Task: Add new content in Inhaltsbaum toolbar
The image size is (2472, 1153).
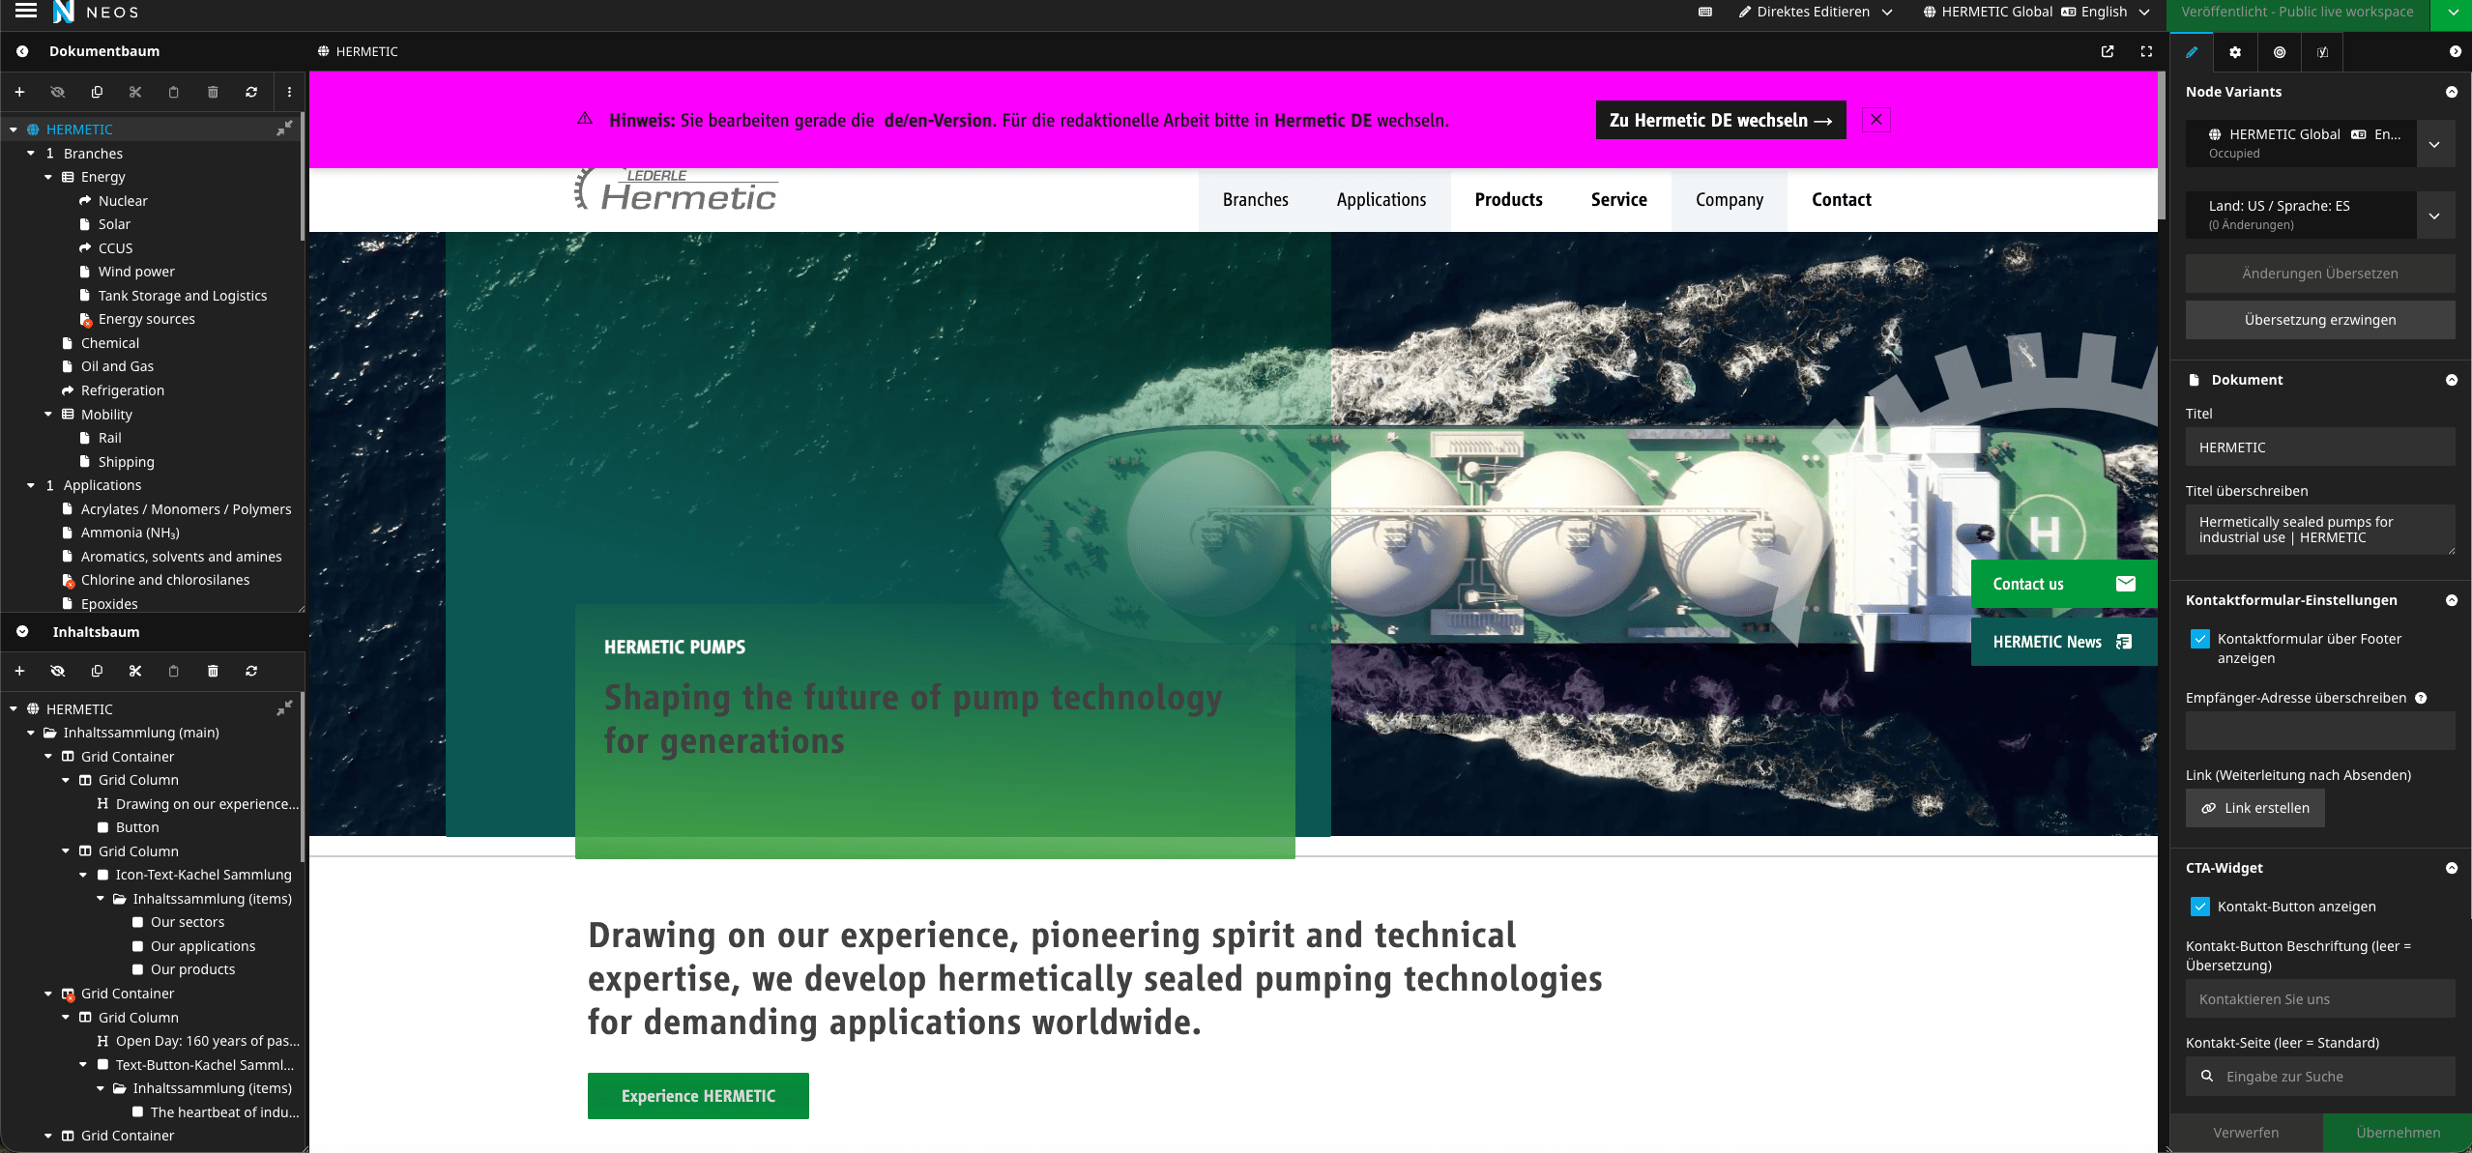Action: point(19,671)
